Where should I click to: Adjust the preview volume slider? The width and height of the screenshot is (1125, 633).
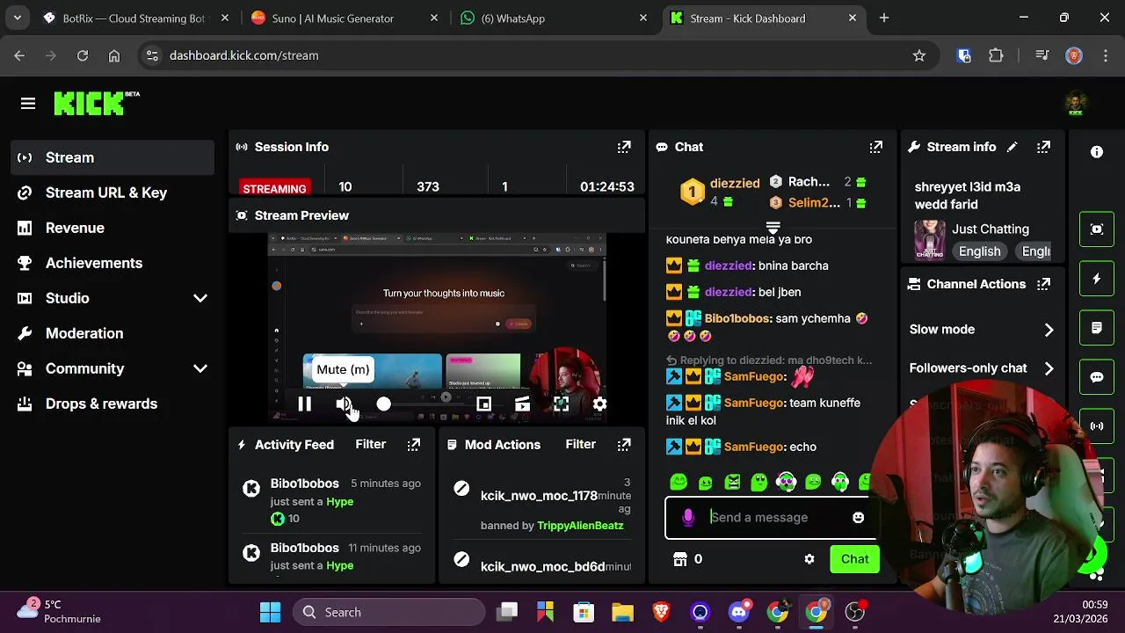coord(384,404)
